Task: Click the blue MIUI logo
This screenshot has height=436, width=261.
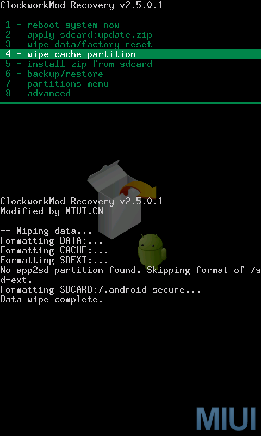Action: click(x=226, y=419)
